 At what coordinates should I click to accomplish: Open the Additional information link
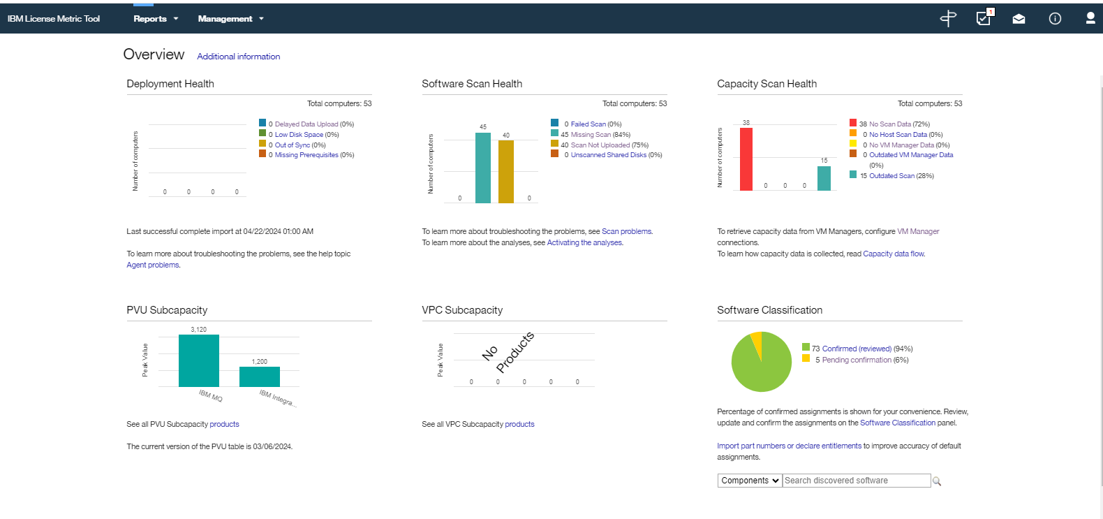[238, 57]
